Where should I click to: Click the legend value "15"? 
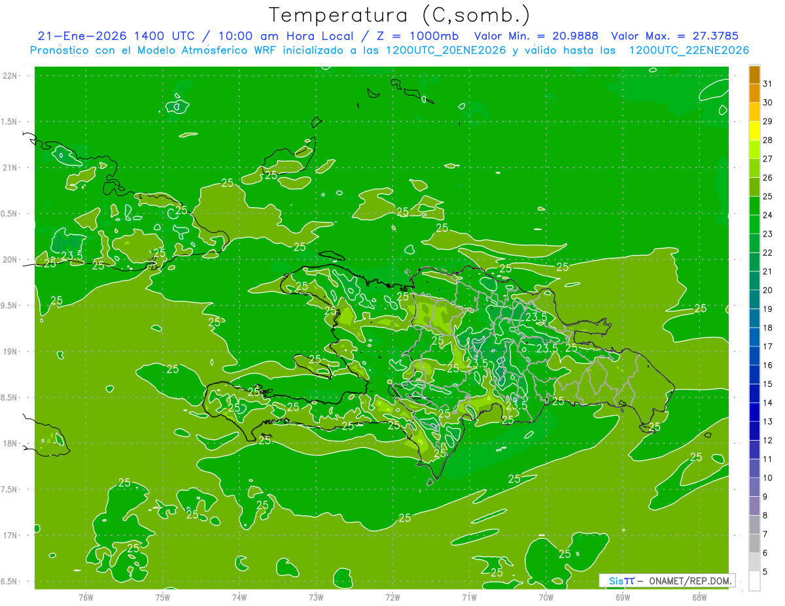[767, 384]
